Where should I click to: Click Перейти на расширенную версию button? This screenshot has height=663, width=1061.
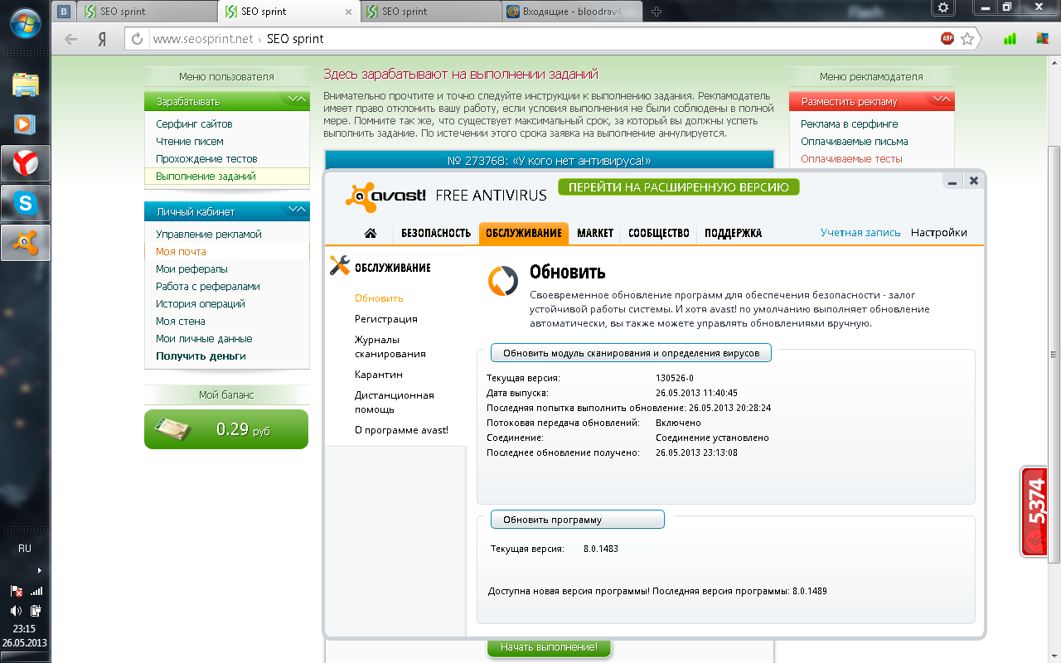pyautogui.click(x=679, y=187)
